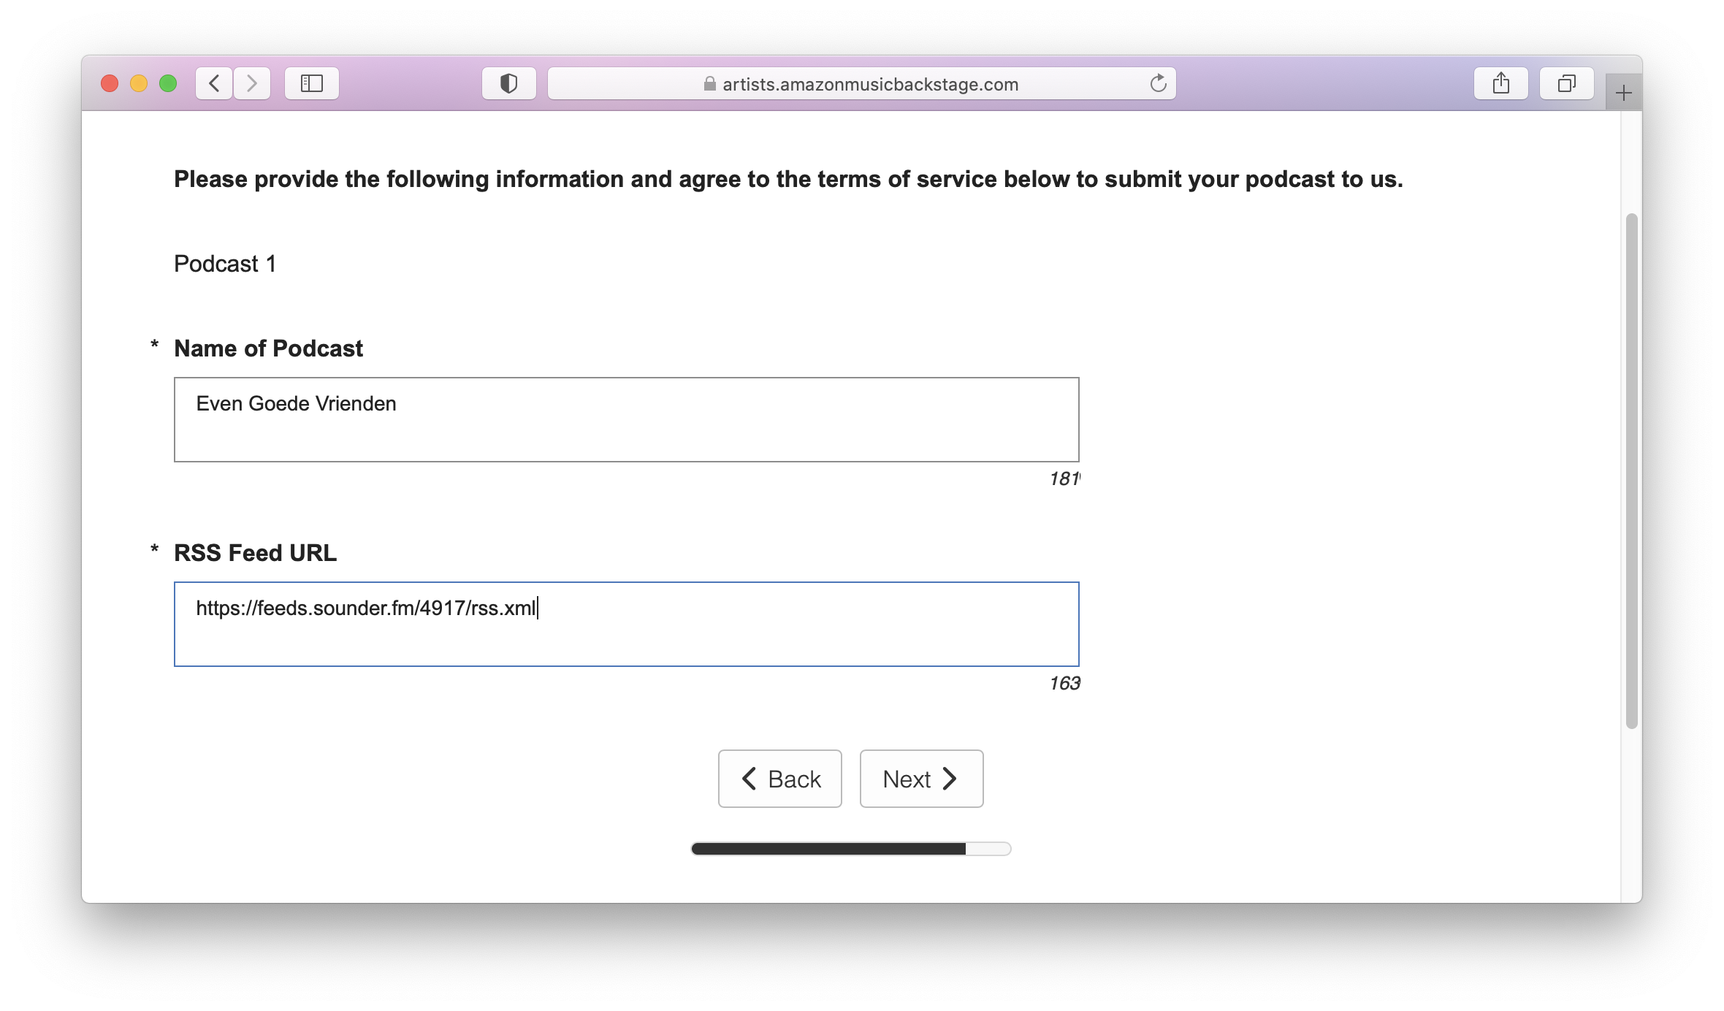Click the page vertical scrollbar
The width and height of the screenshot is (1724, 1011).
tap(1632, 471)
